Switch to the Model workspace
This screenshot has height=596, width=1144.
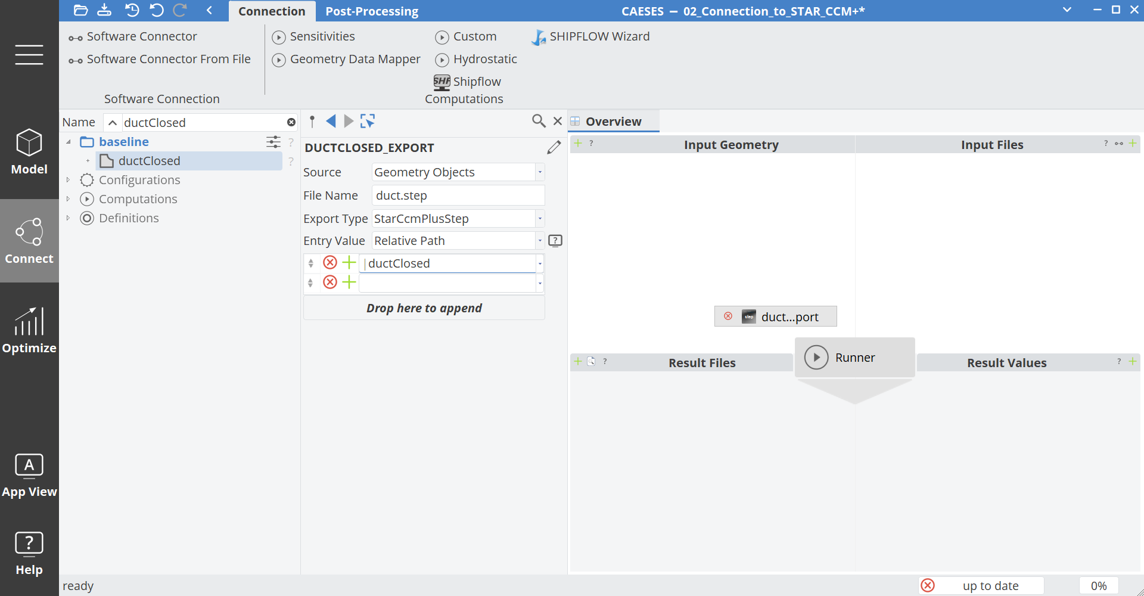tap(29, 152)
